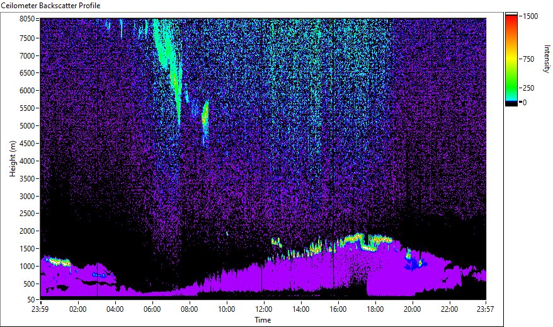
Task: Click the 18:00 time axis label
Action: (x=375, y=309)
